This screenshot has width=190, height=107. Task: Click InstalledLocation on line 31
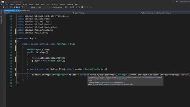[148, 75]
